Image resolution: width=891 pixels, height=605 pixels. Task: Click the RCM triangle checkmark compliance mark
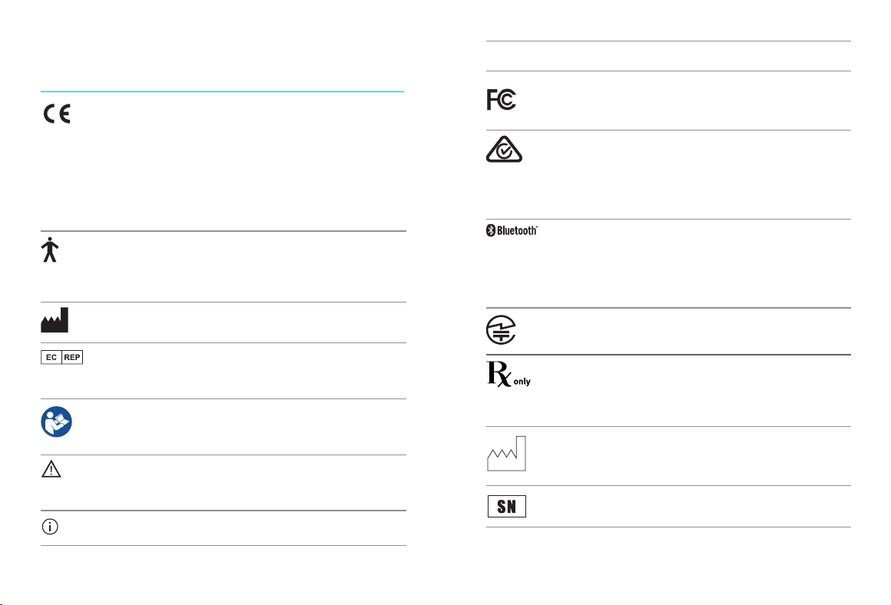pyautogui.click(x=504, y=150)
